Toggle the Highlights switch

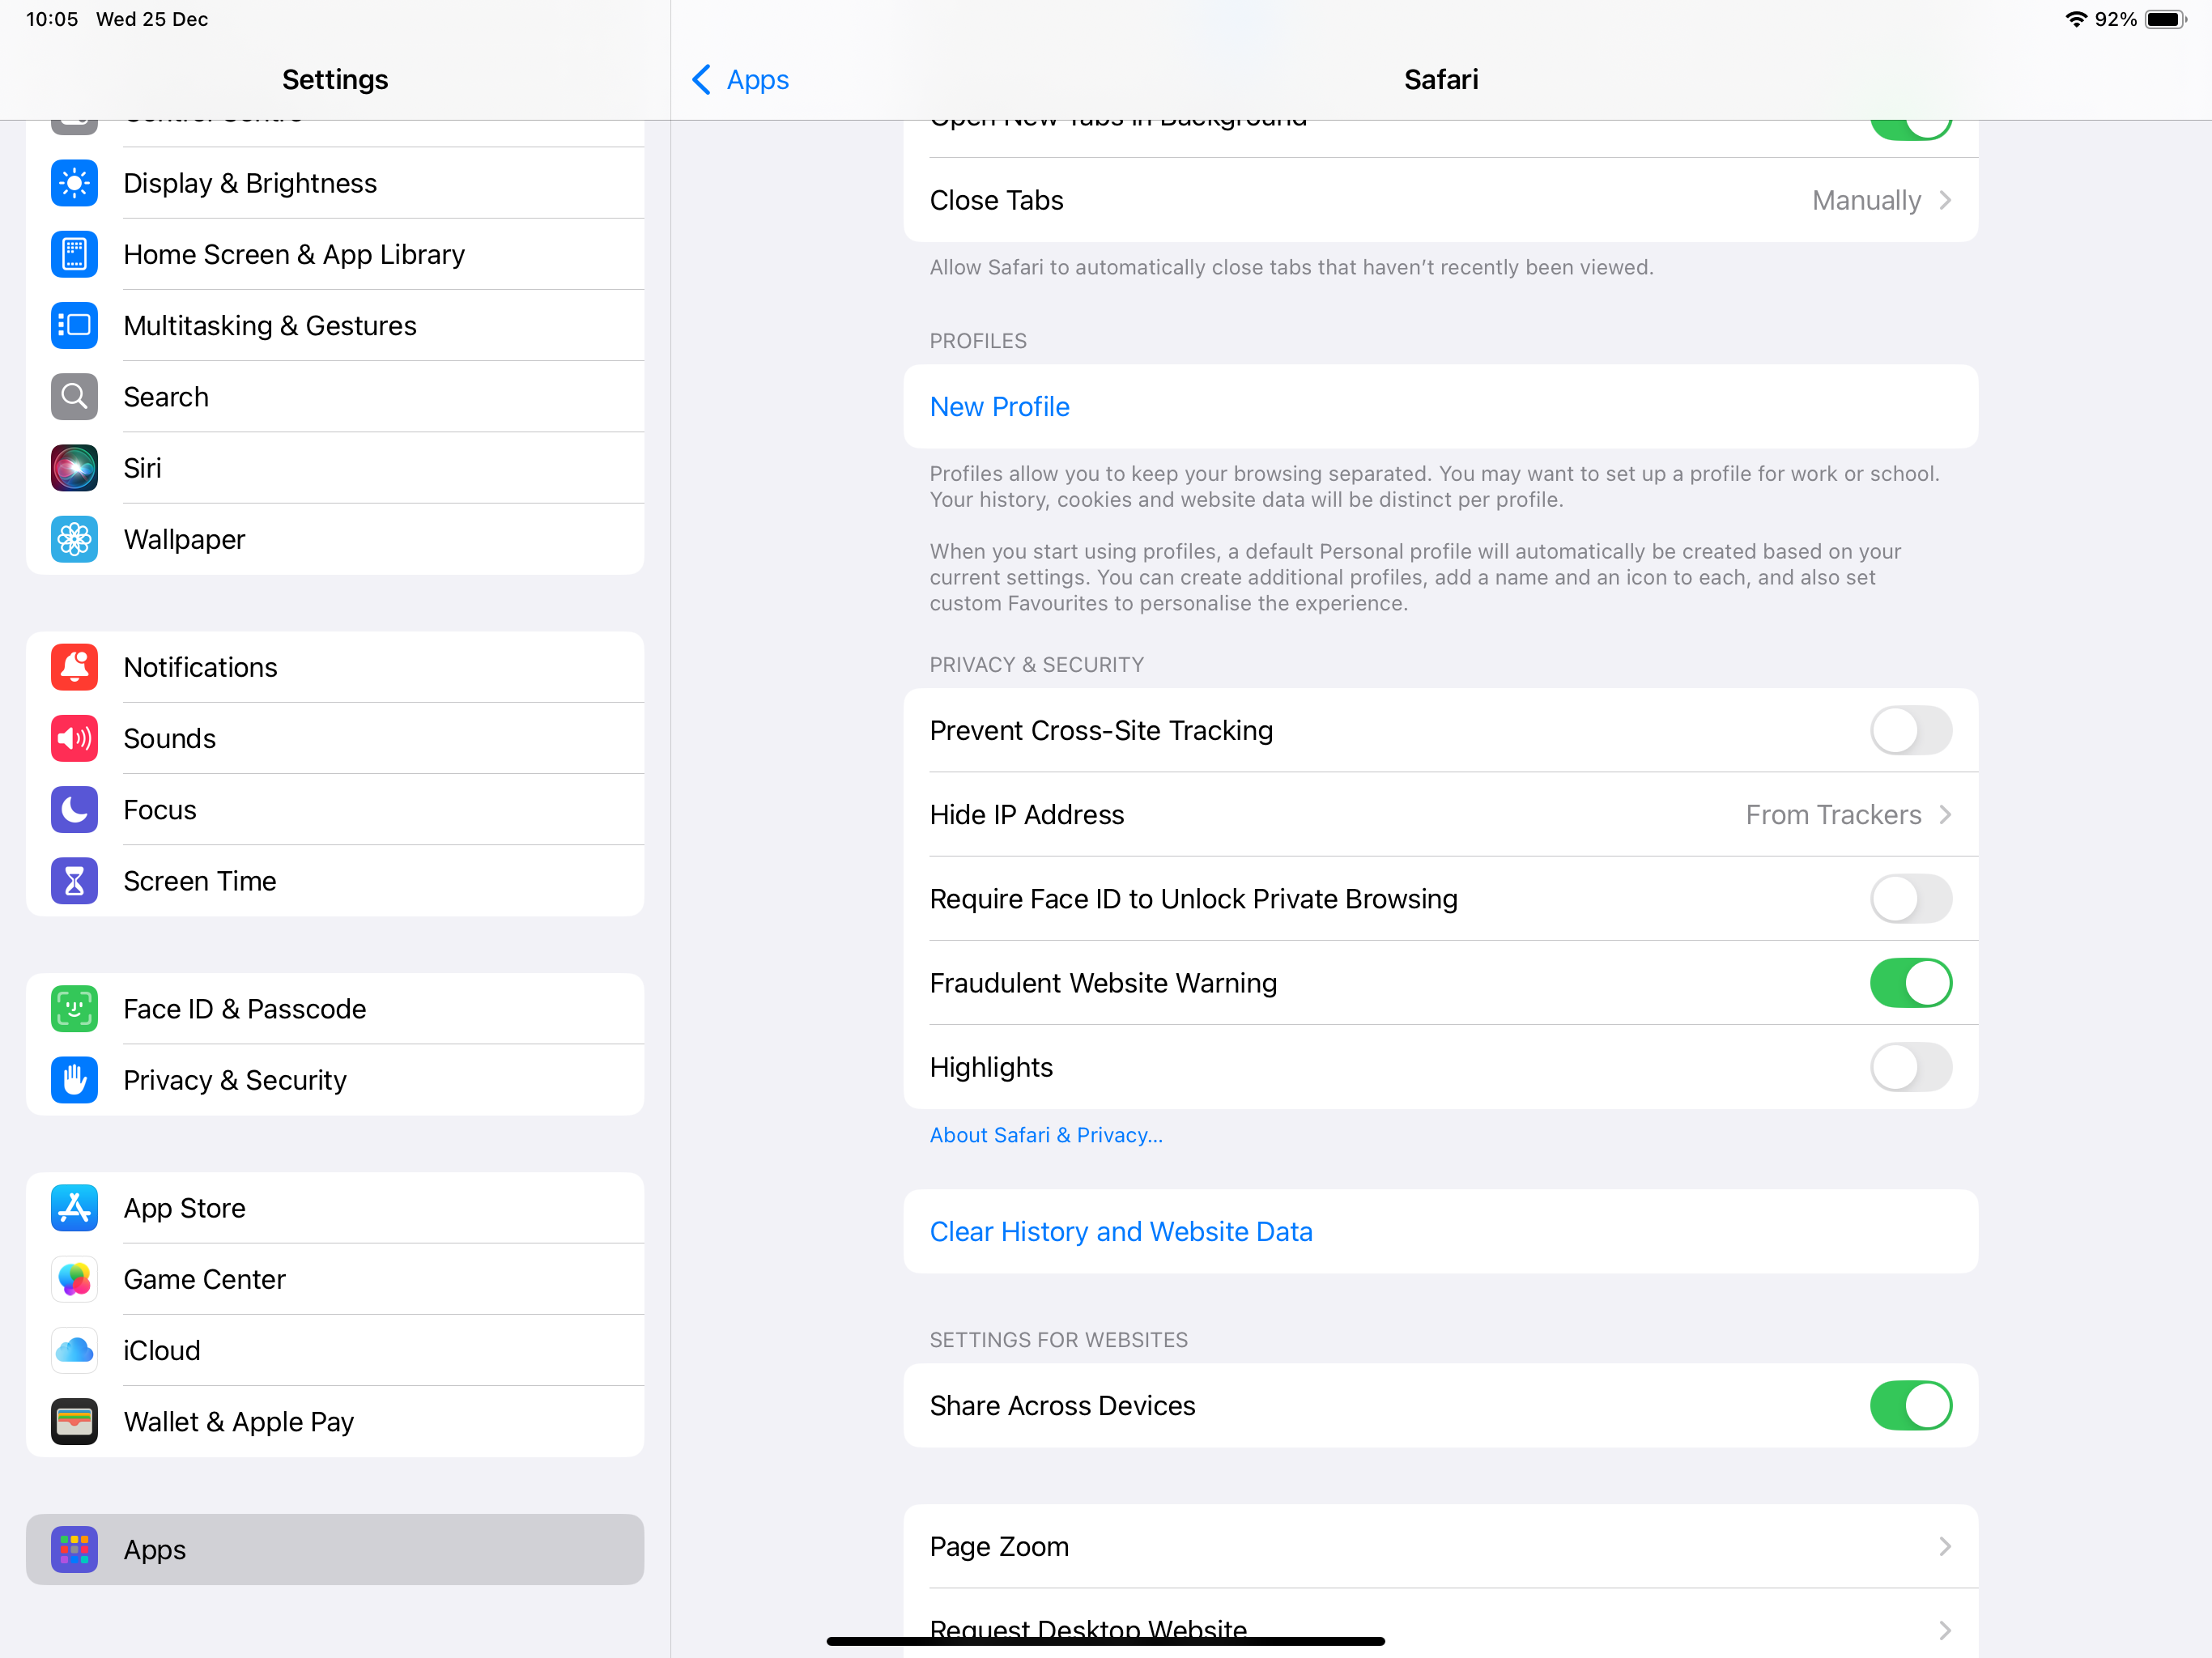tap(1910, 1067)
